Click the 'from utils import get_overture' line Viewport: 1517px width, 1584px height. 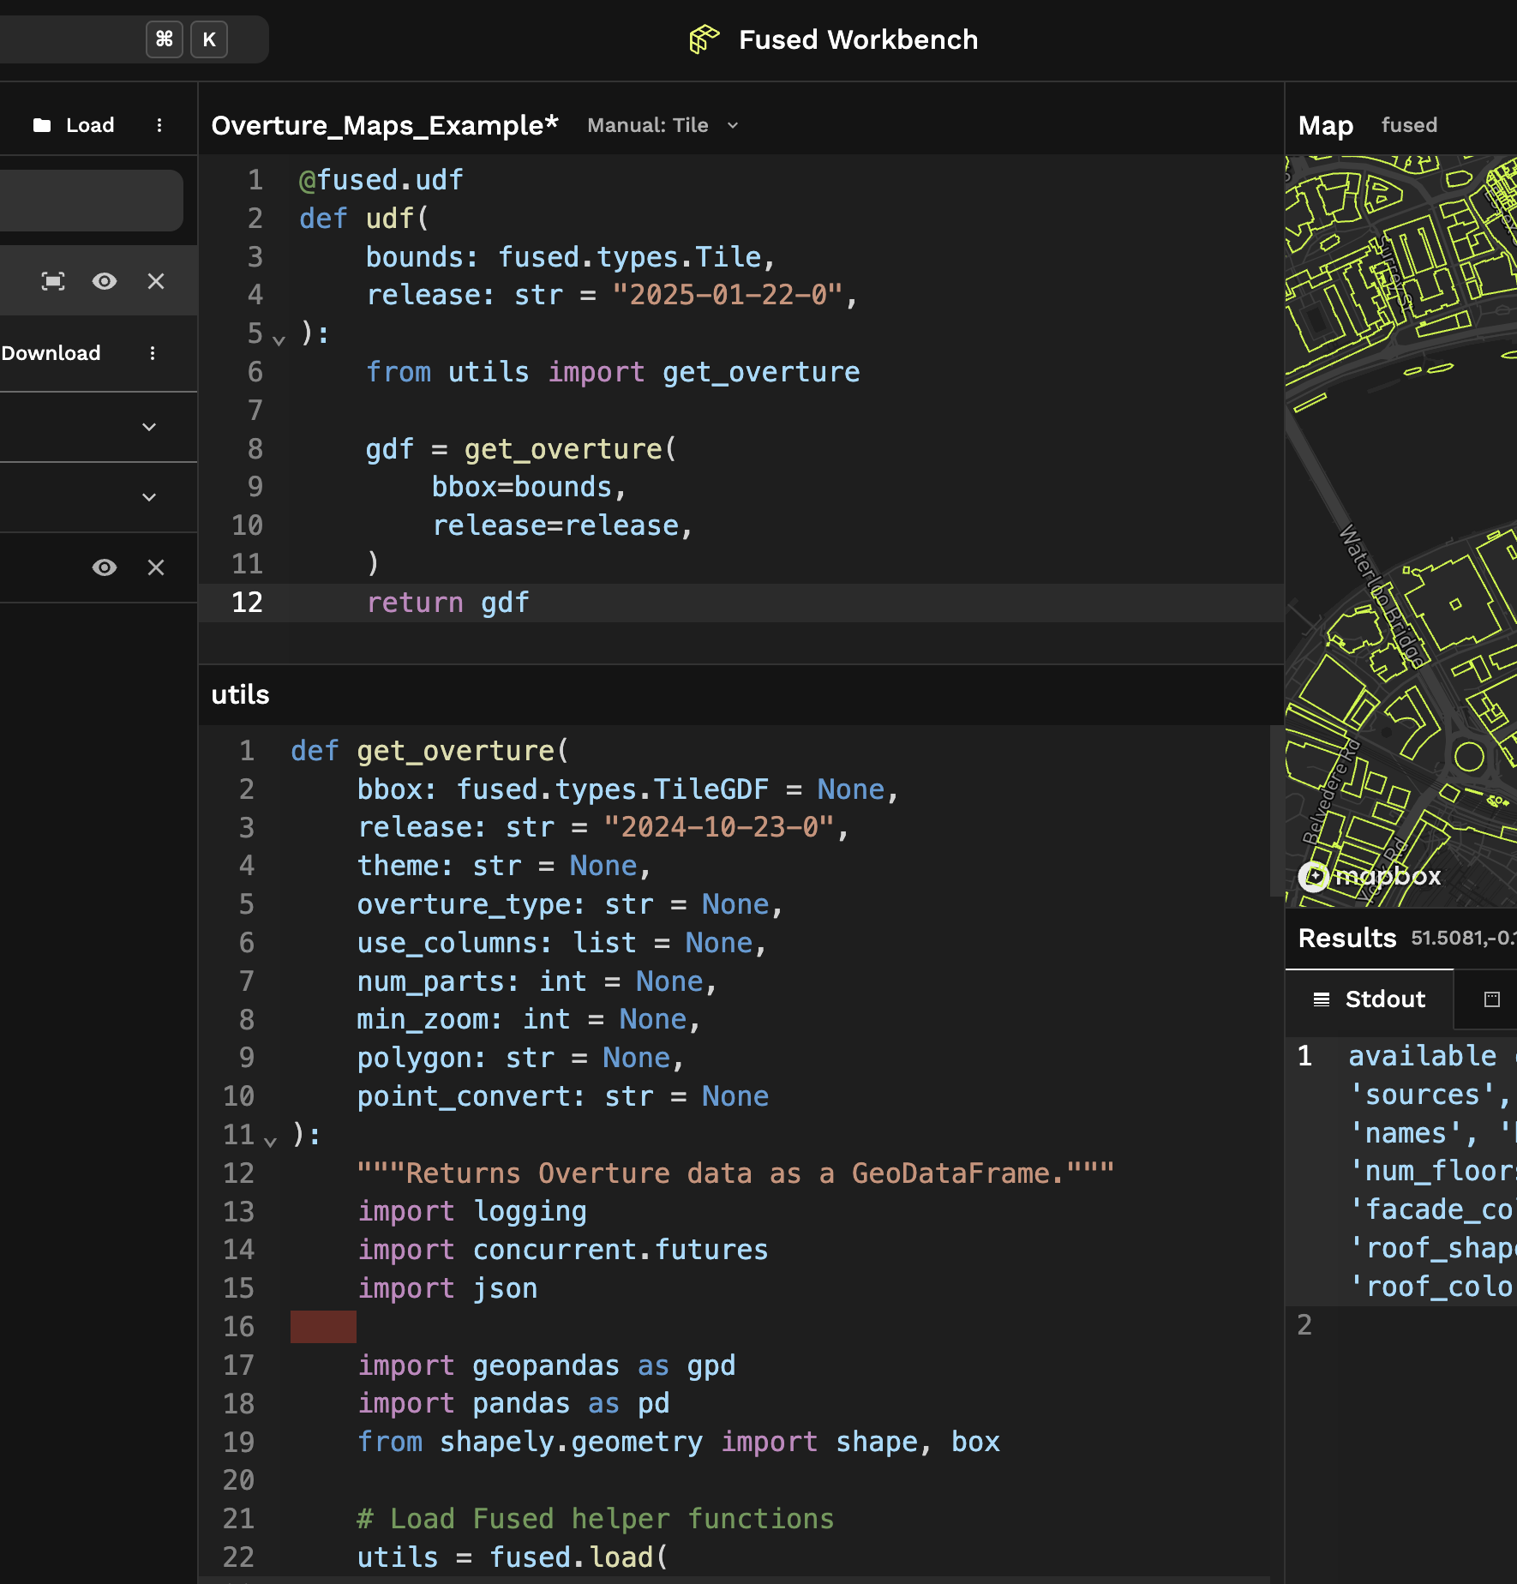click(613, 372)
